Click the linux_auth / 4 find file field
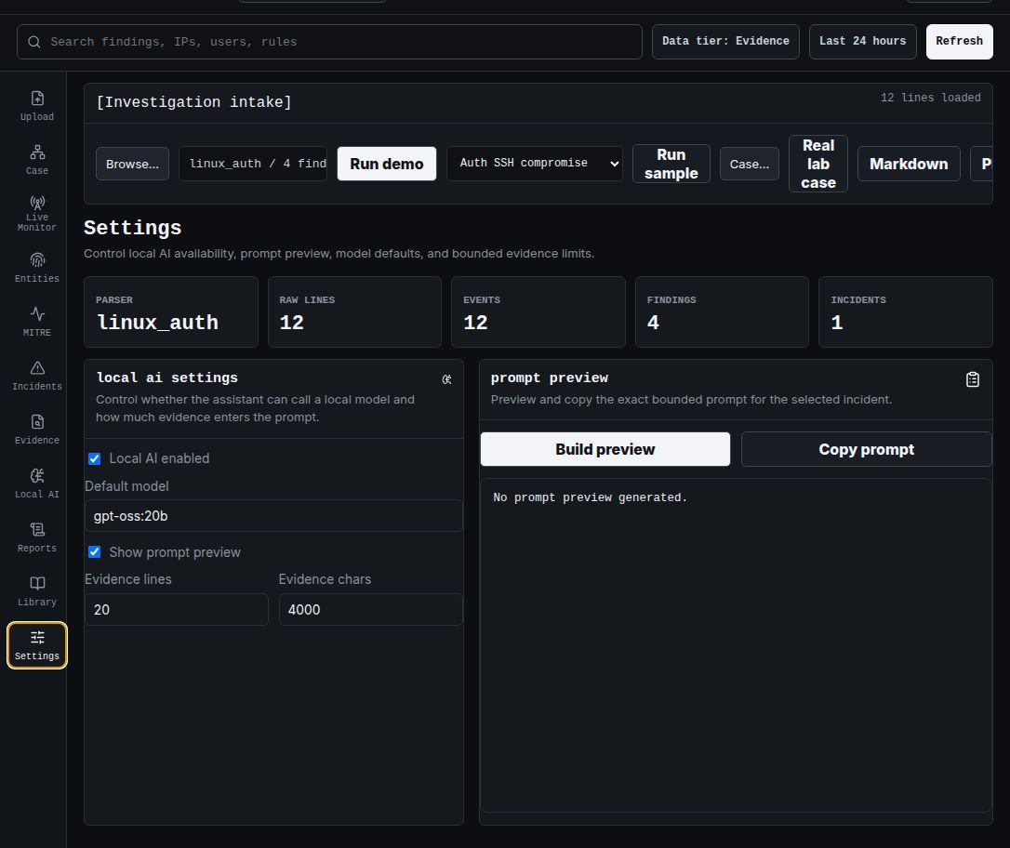Image resolution: width=1010 pixels, height=848 pixels. tap(253, 164)
